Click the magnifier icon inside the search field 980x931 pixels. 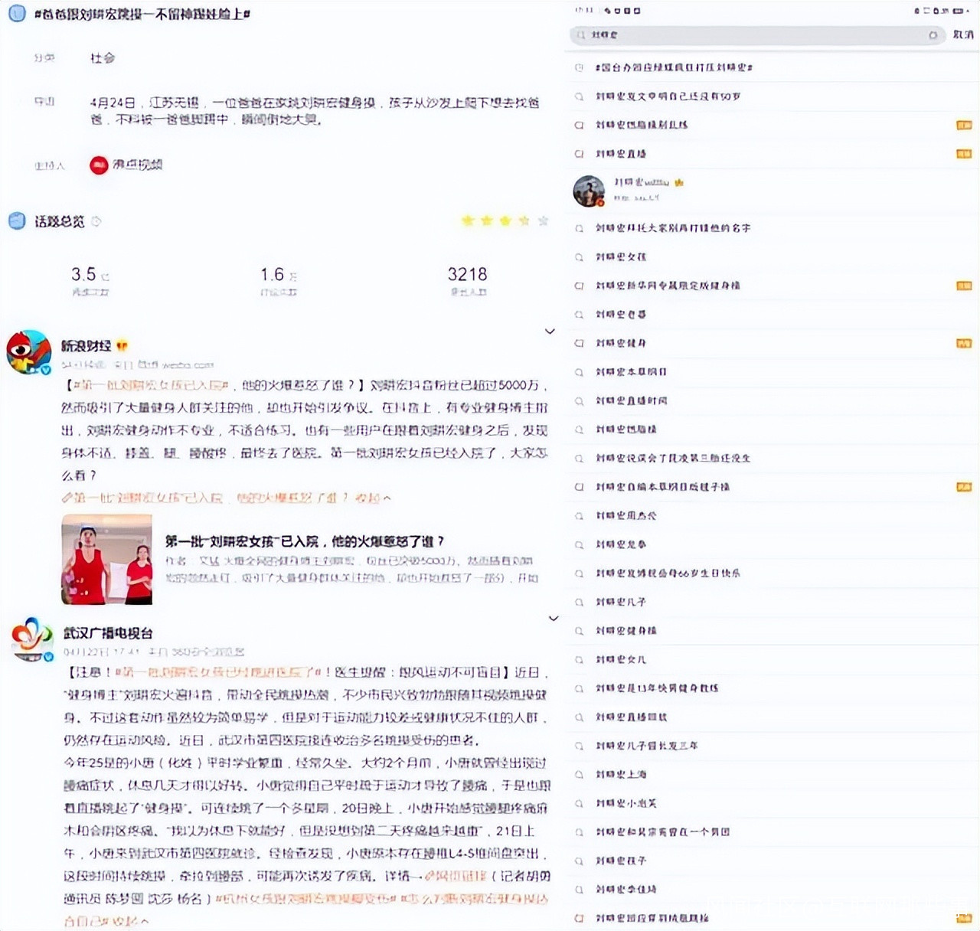pyautogui.click(x=581, y=35)
